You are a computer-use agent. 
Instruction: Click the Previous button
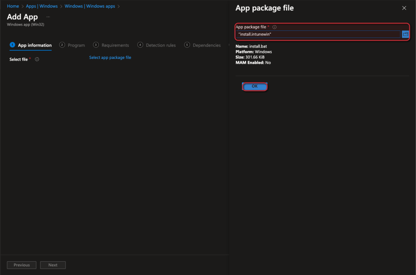point(22,265)
